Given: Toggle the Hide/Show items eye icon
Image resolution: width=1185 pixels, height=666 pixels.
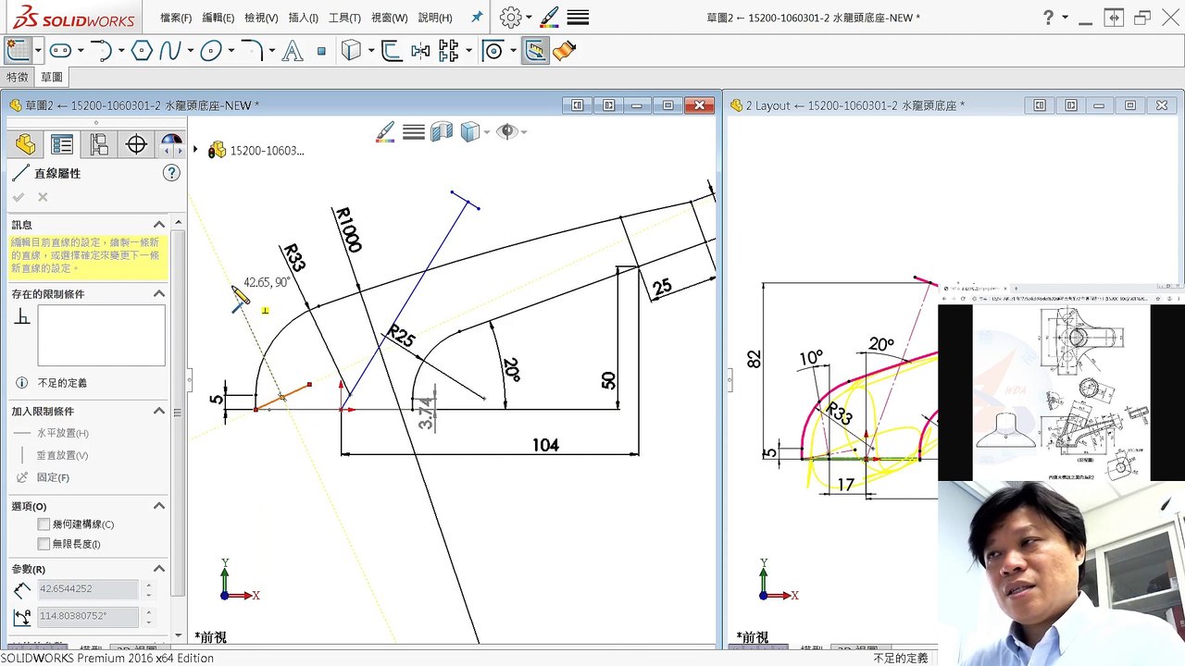Looking at the screenshot, I should (506, 132).
